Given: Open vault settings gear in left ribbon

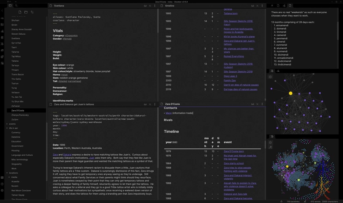Looking at the screenshot, I should [x=2, y=190].
